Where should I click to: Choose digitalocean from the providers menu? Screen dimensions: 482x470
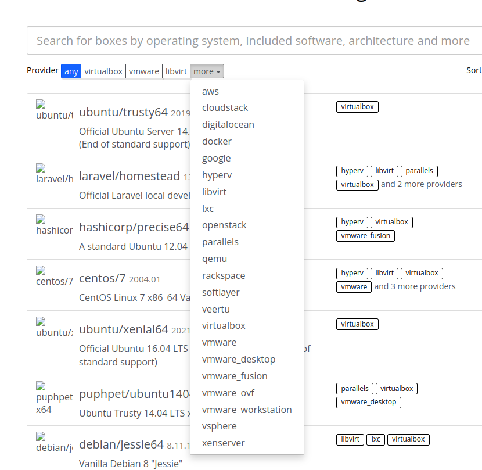[247, 124]
